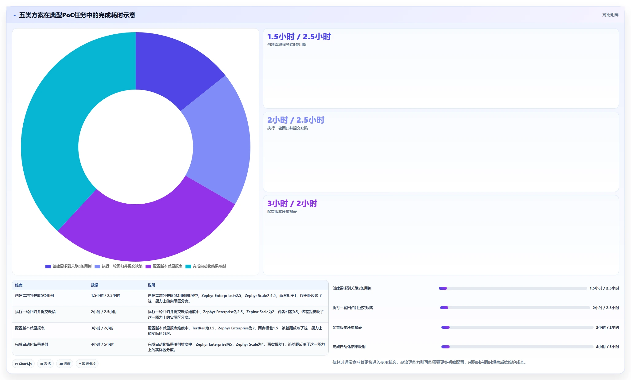
Task: Click progress label 配置版本质量报表 in the right list
Action: 347,328
